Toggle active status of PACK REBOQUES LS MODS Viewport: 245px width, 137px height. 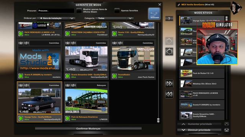(x=21, y=33)
